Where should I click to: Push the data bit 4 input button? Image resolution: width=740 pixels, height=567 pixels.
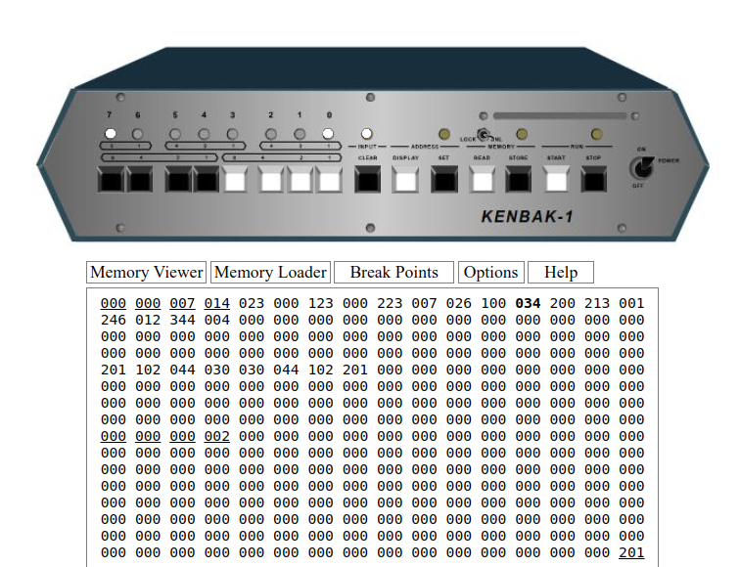pyautogui.click(x=207, y=179)
